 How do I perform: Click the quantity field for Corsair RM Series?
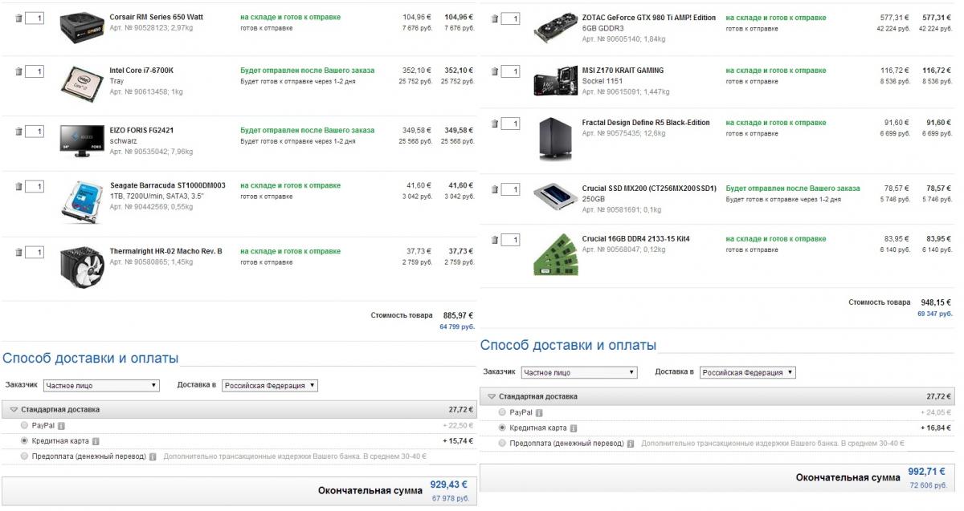click(x=35, y=18)
